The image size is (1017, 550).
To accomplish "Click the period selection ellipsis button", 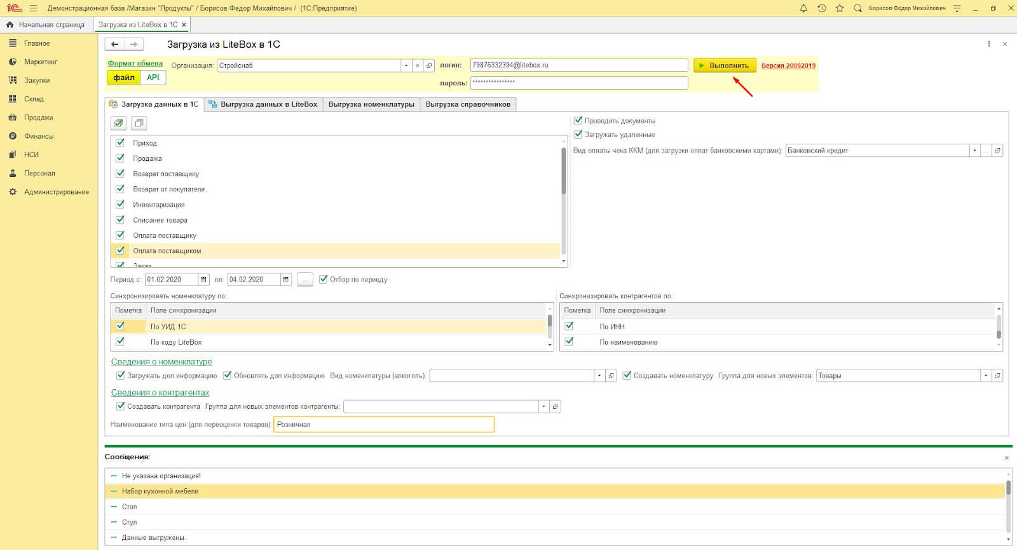I will tap(305, 280).
